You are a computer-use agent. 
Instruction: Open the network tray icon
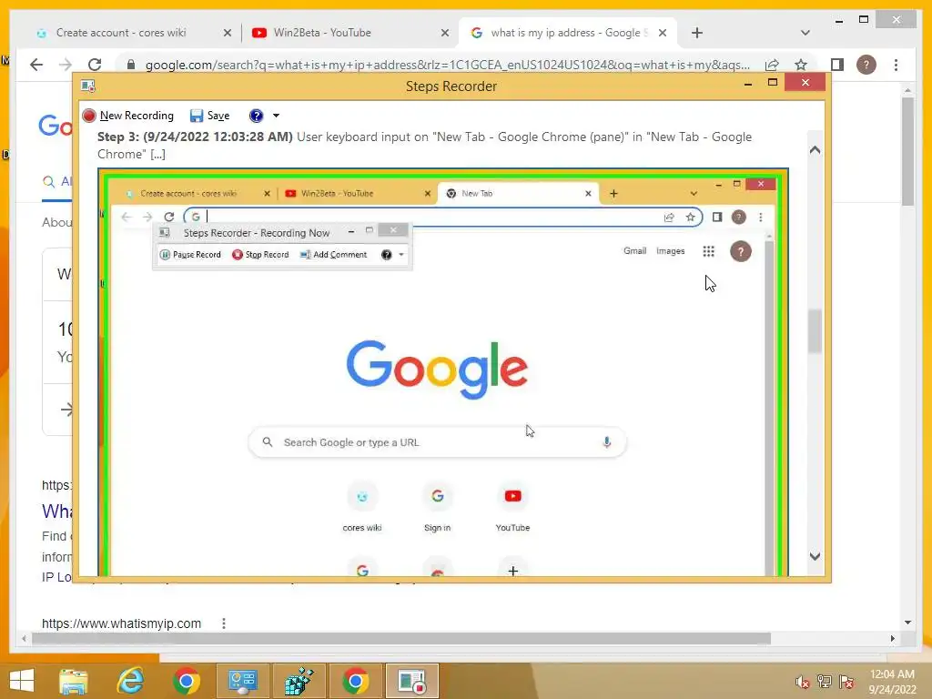(825, 682)
